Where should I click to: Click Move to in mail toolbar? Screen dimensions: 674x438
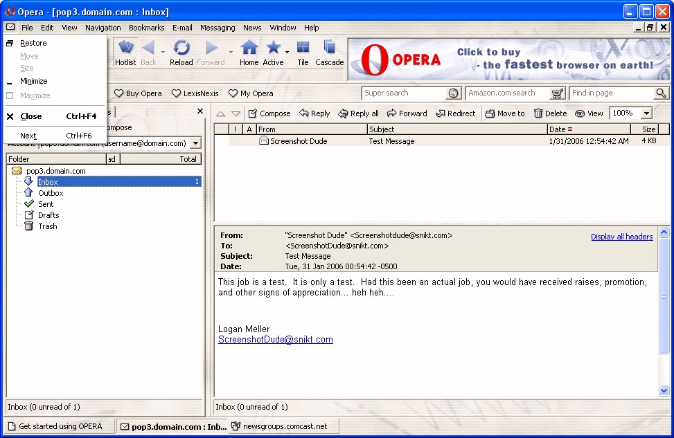pyautogui.click(x=505, y=113)
